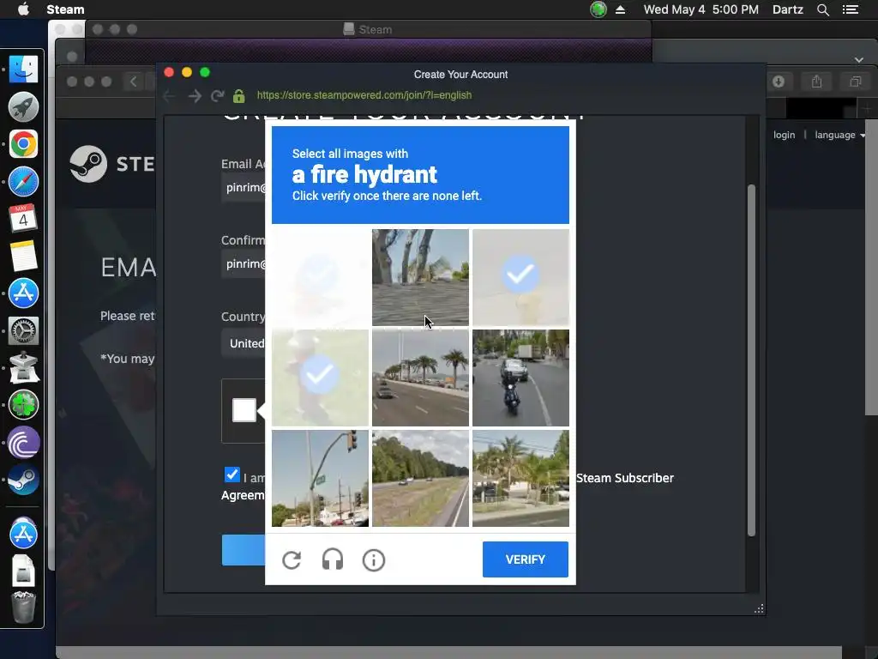The image size is (878, 659).
Task: Open Finder from the Dock
Action: 23,69
